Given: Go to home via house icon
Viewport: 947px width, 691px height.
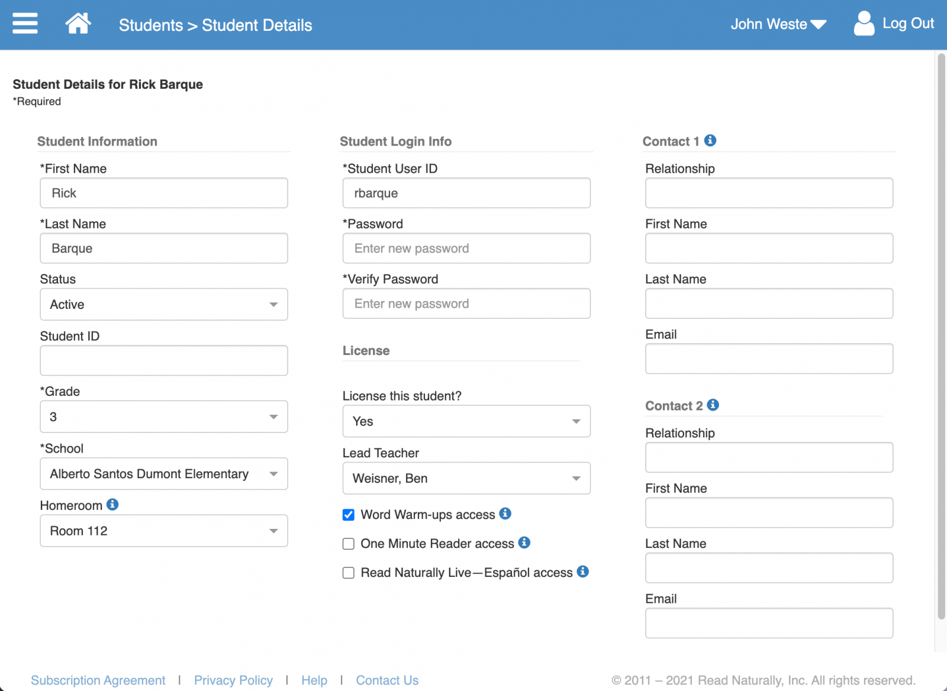Looking at the screenshot, I should point(78,24).
